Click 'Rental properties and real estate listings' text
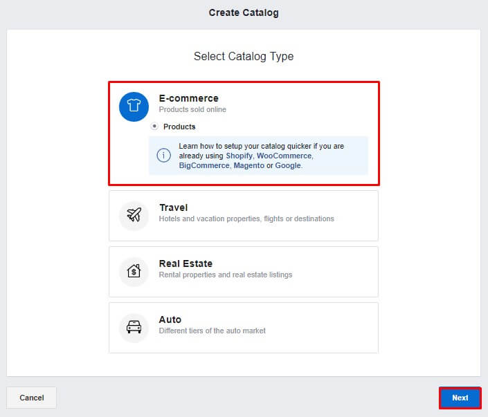The image size is (488, 417). pos(226,275)
